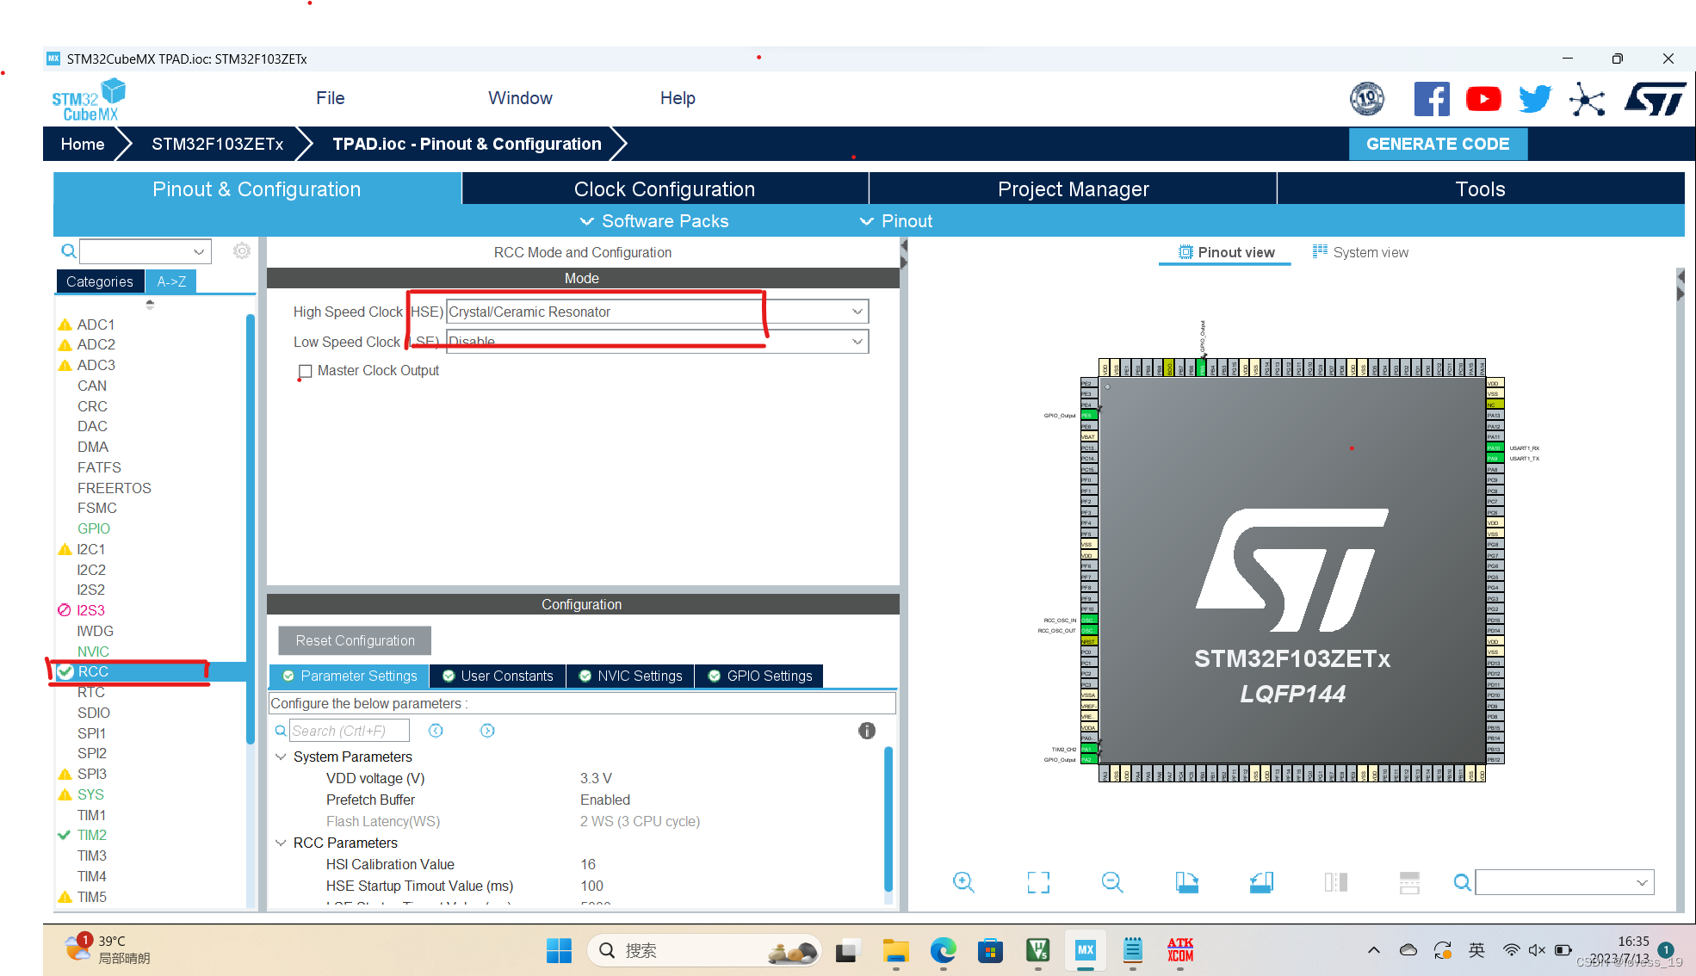This screenshot has height=976, width=1696.
Task: Zoom in on the chip pinout
Action: 963,882
